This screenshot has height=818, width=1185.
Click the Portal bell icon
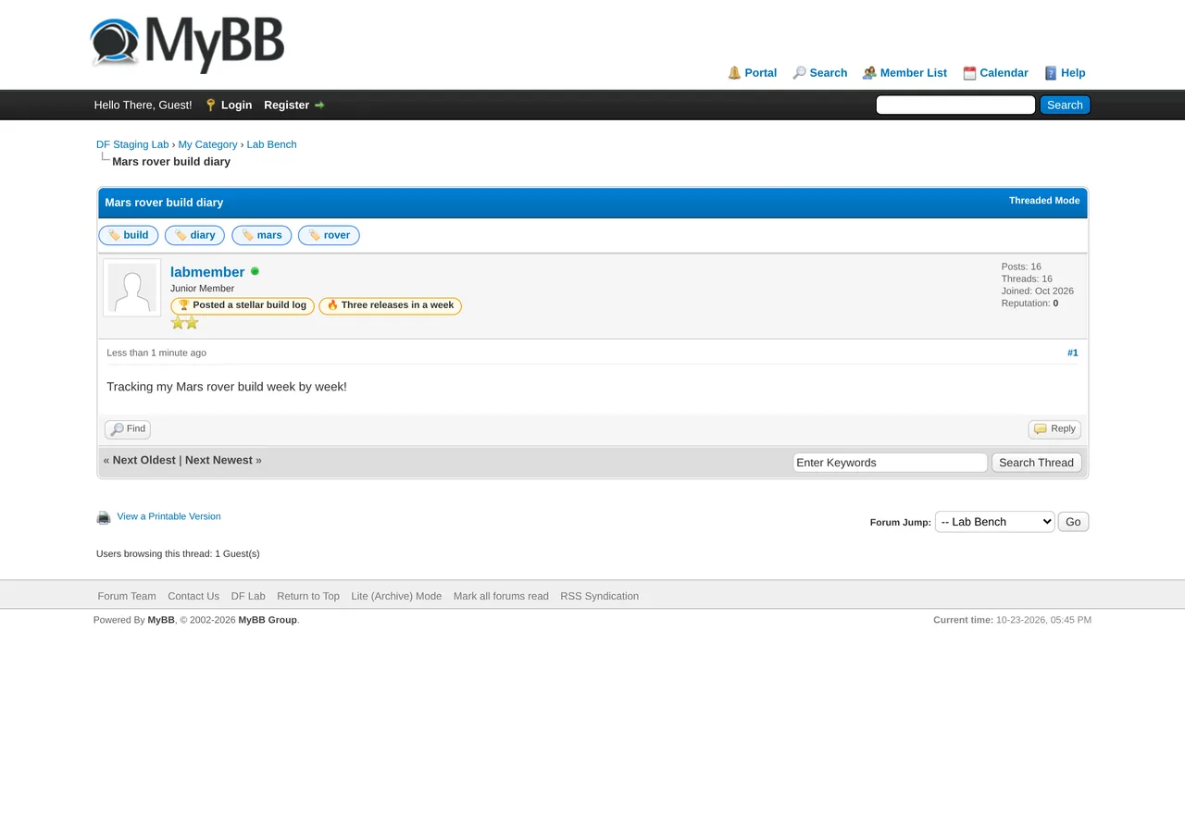pyautogui.click(x=734, y=73)
